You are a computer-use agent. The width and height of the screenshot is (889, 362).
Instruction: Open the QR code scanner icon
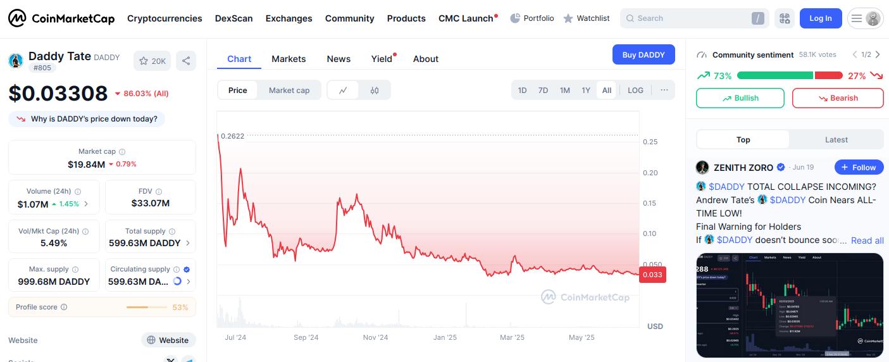[785, 18]
